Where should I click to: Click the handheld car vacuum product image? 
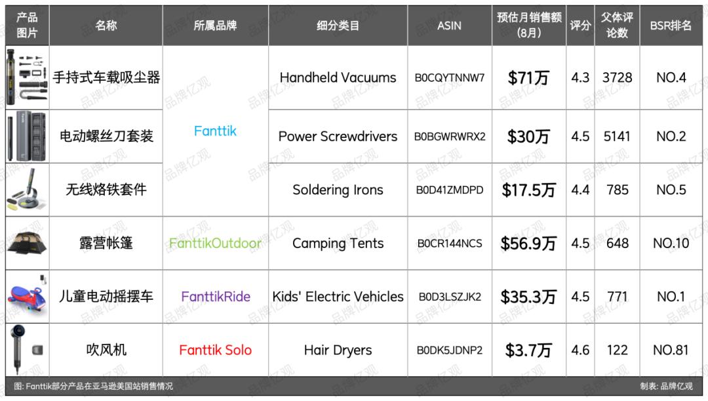[27, 77]
